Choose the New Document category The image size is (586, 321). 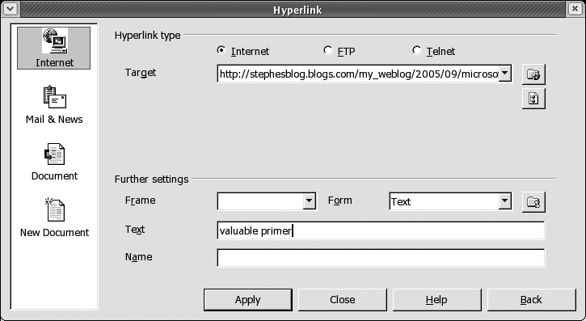pyautogui.click(x=54, y=218)
